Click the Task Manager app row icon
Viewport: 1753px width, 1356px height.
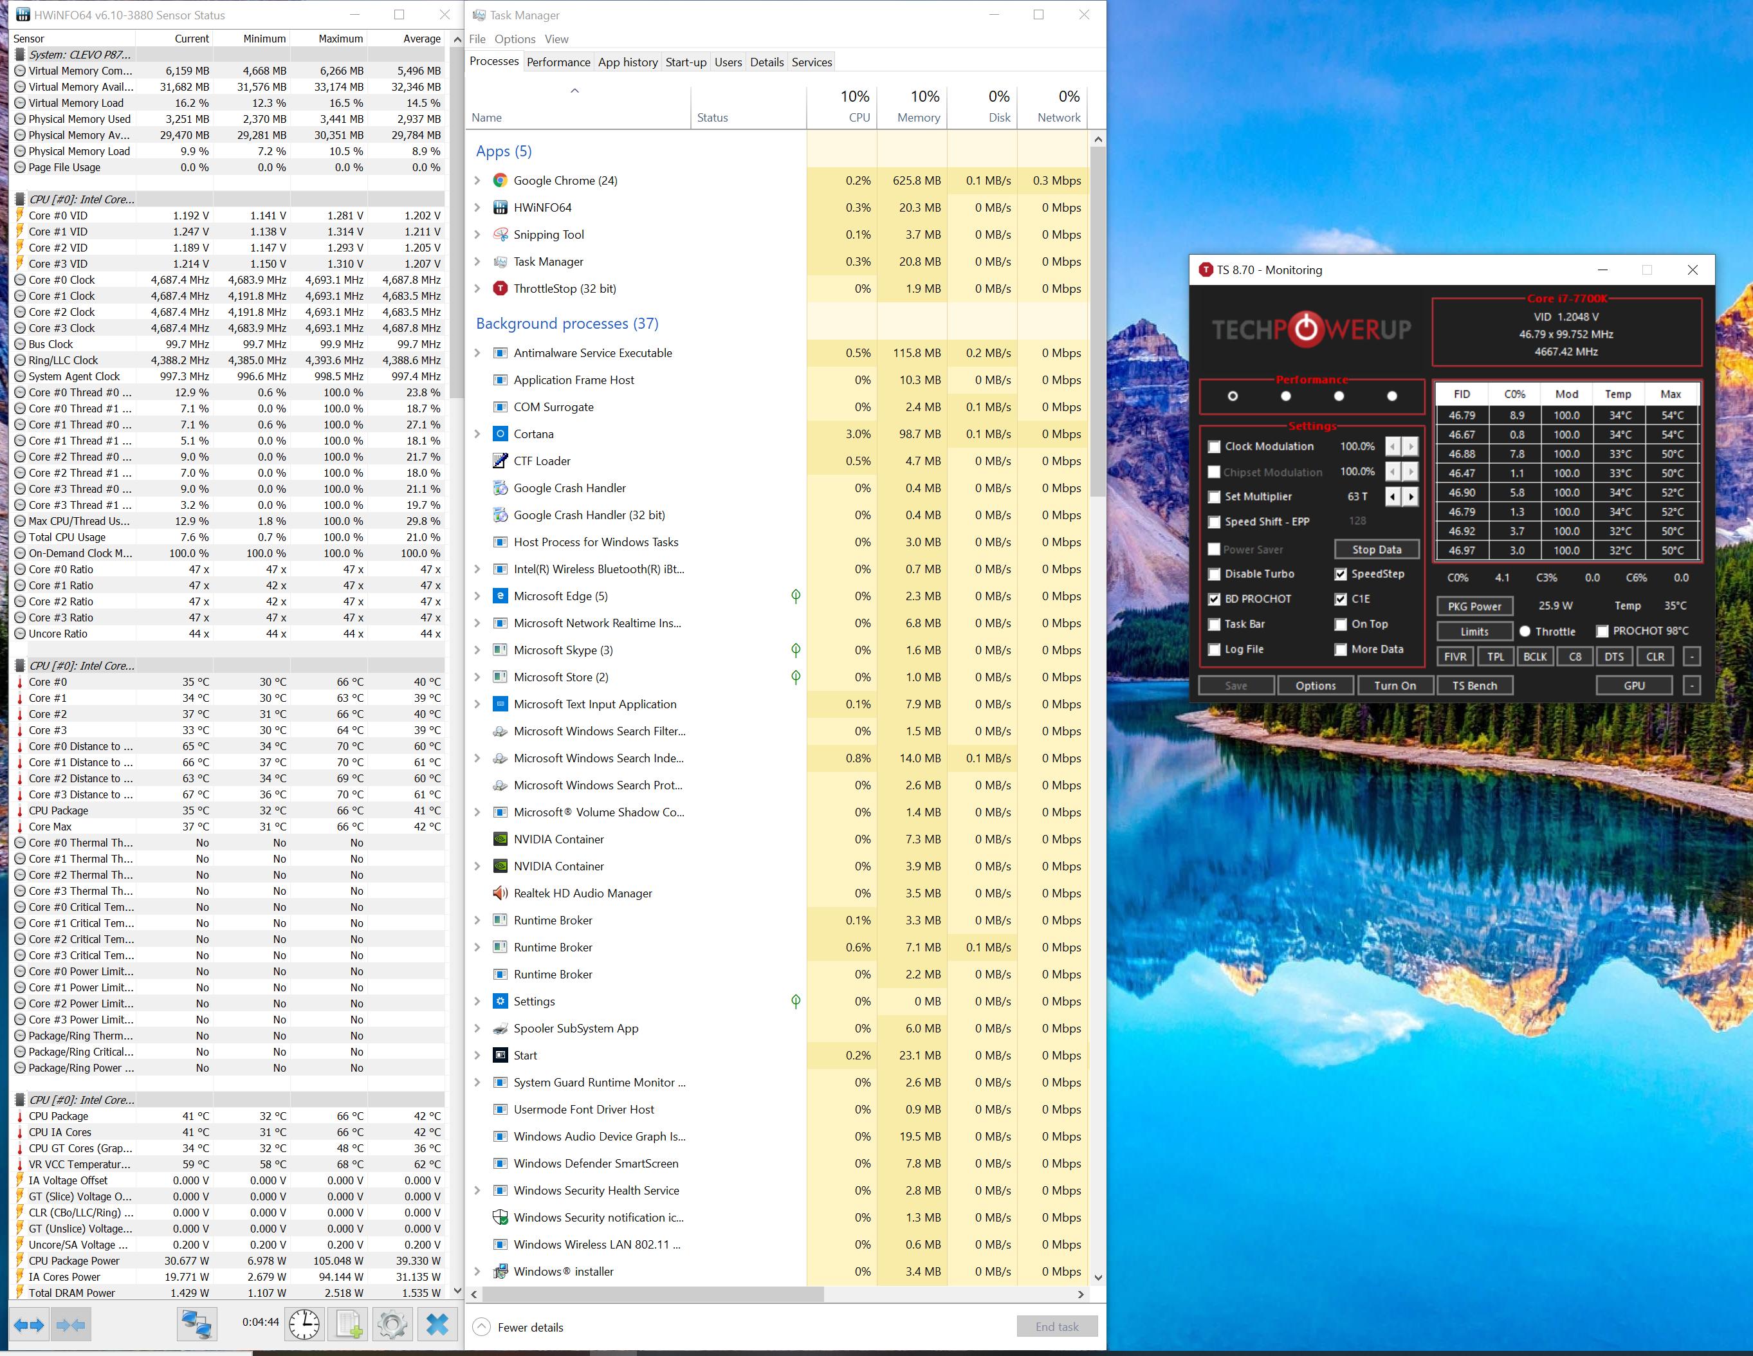[500, 262]
